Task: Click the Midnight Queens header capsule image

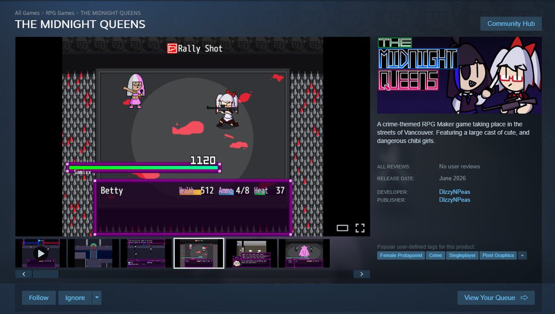Action: pos(459,75)
